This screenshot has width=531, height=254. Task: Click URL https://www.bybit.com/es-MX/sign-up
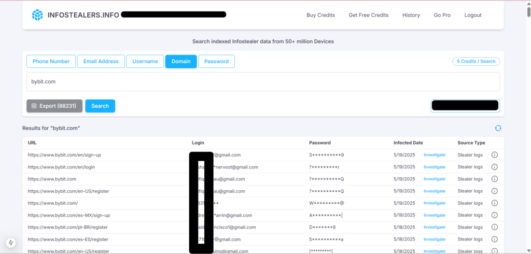tap(69, 215)
